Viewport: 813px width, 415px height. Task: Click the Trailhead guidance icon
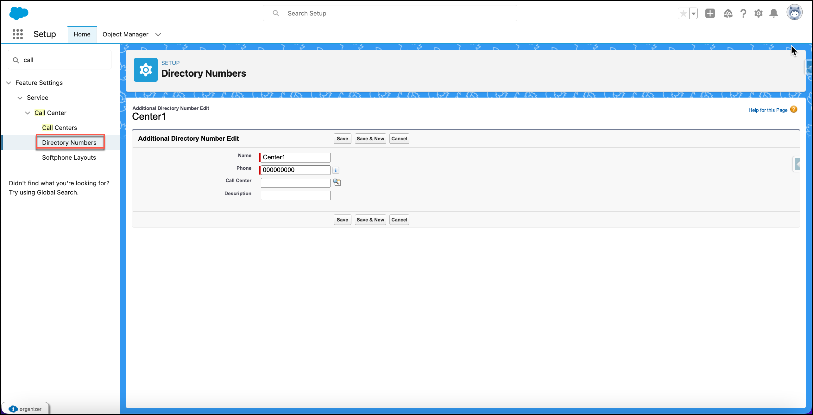coord(728,13)
